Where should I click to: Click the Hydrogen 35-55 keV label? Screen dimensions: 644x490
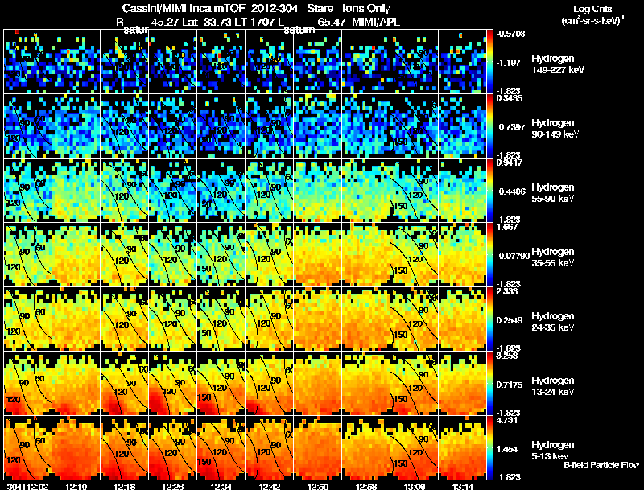[x=553, y=257]
